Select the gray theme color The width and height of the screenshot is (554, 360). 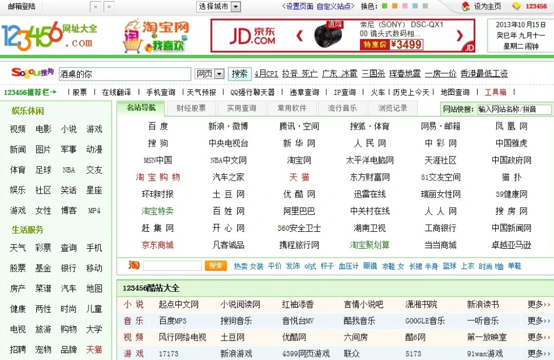pos(425,6)
